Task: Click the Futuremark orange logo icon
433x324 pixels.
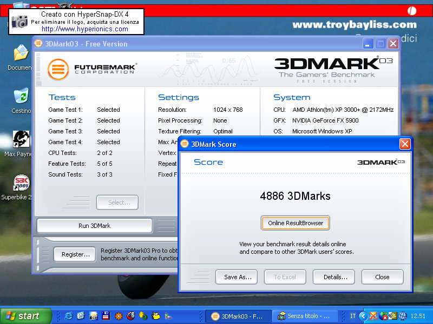Action: [58, 69]
